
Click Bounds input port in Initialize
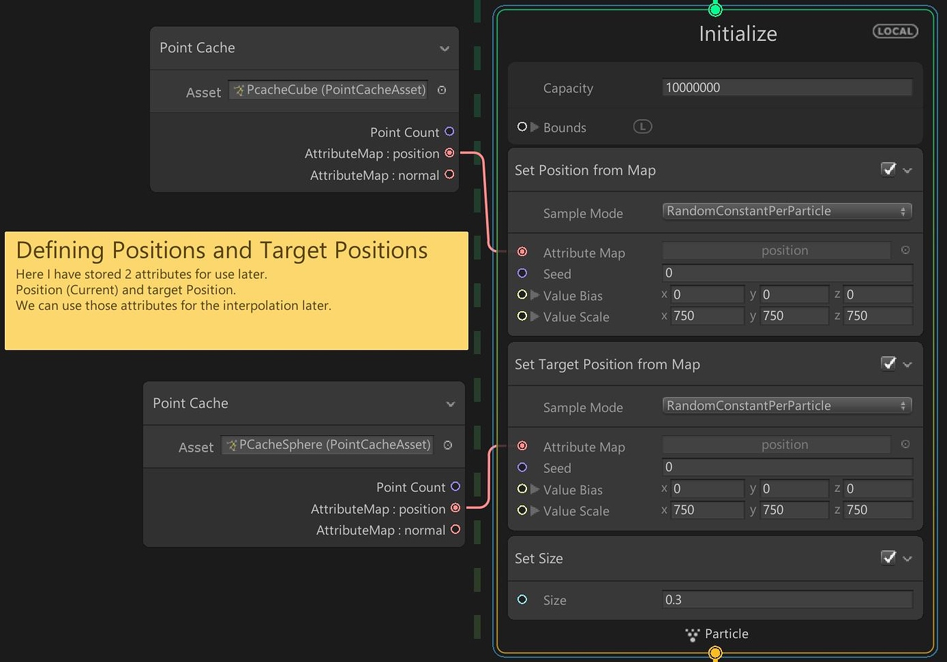coord(522,127)
